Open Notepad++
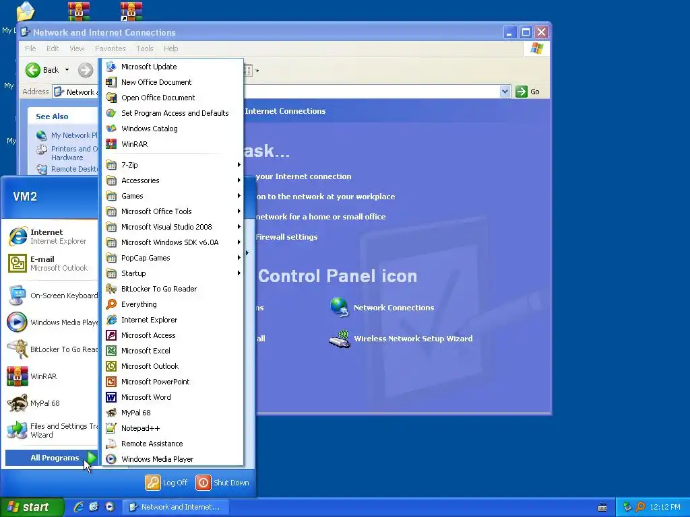Viewport: 690px width, 517px height. [173, 428]
